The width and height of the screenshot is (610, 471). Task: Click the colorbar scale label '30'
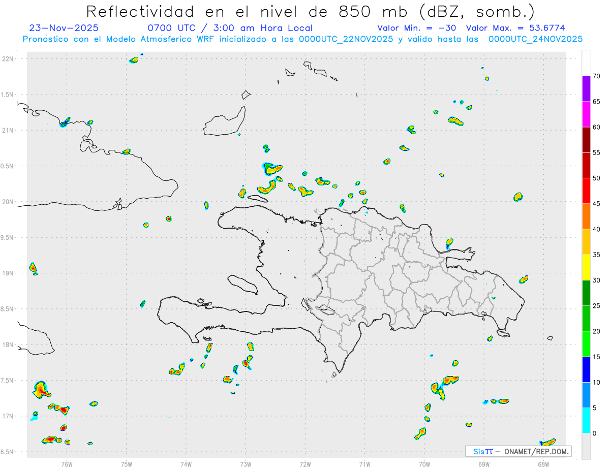597,280
